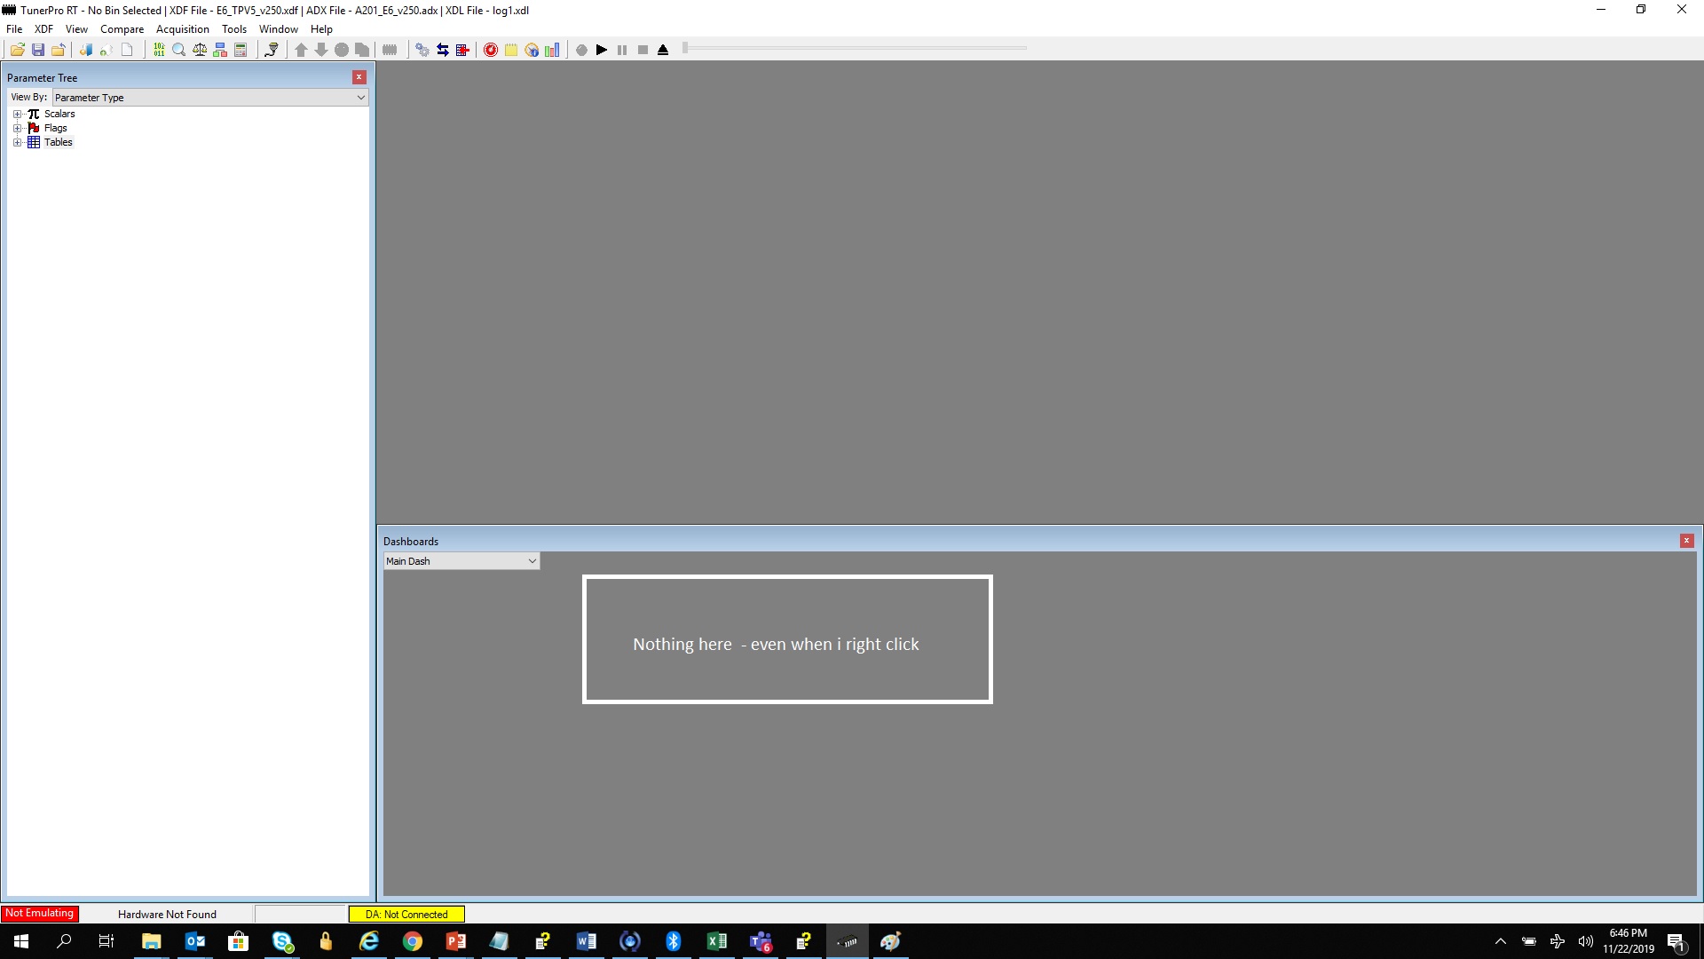Click the save floppy disk icon
This screenshot has width=1704, height=959.
(x=38, y=50)
